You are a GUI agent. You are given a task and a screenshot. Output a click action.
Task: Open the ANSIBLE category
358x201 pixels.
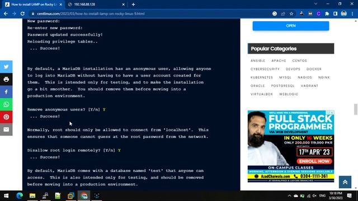(x=258, y=61)
